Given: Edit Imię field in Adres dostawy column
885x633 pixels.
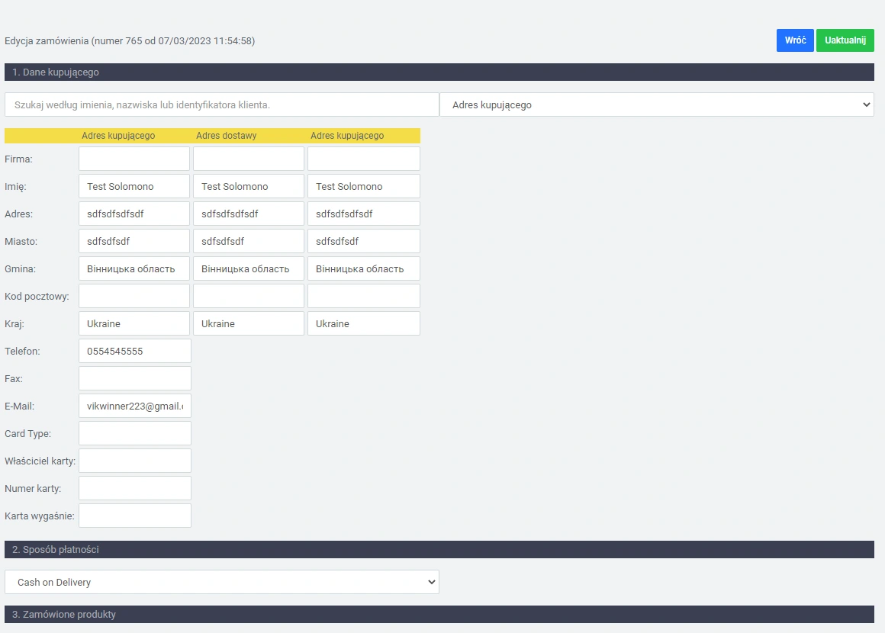Looking at the screenshot, I should (248, 186).
